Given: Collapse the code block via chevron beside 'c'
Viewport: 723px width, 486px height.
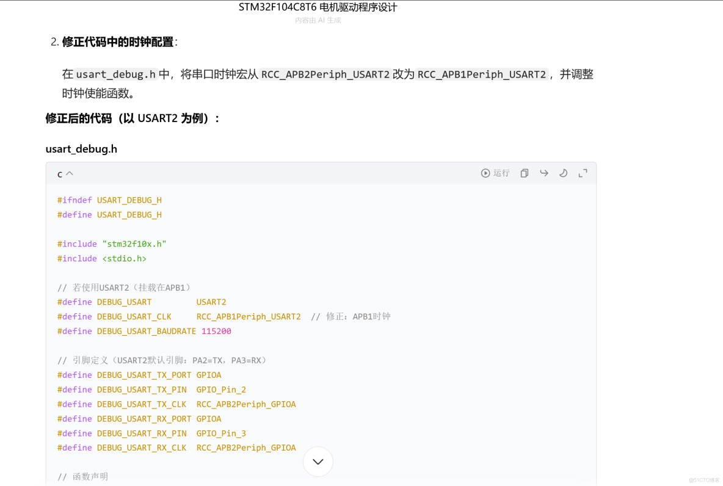Looking at the screenshot, I should tap(69, 173).
